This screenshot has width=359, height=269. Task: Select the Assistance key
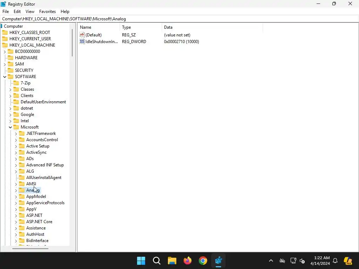[x=36, y=228]
